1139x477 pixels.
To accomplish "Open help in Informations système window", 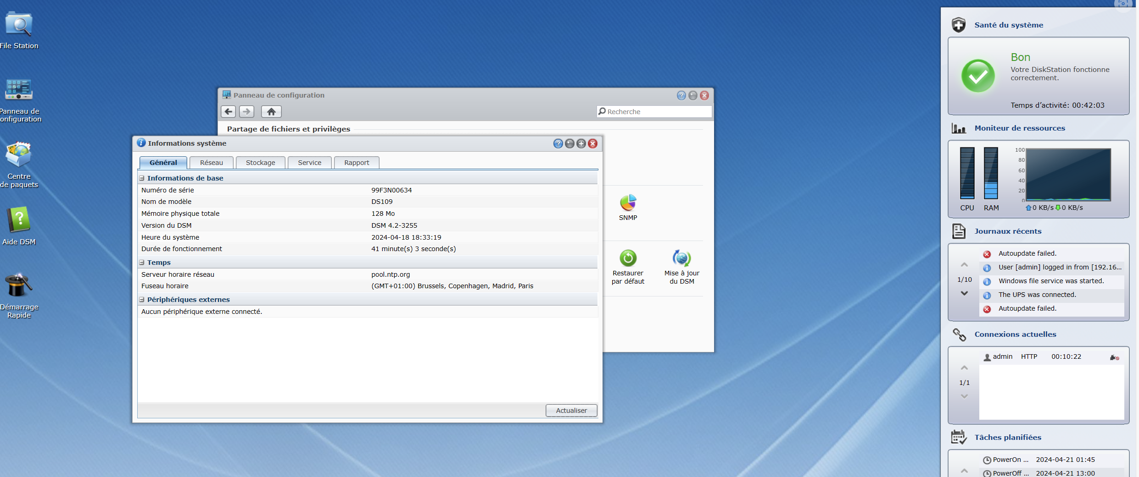I will (558, 143).
